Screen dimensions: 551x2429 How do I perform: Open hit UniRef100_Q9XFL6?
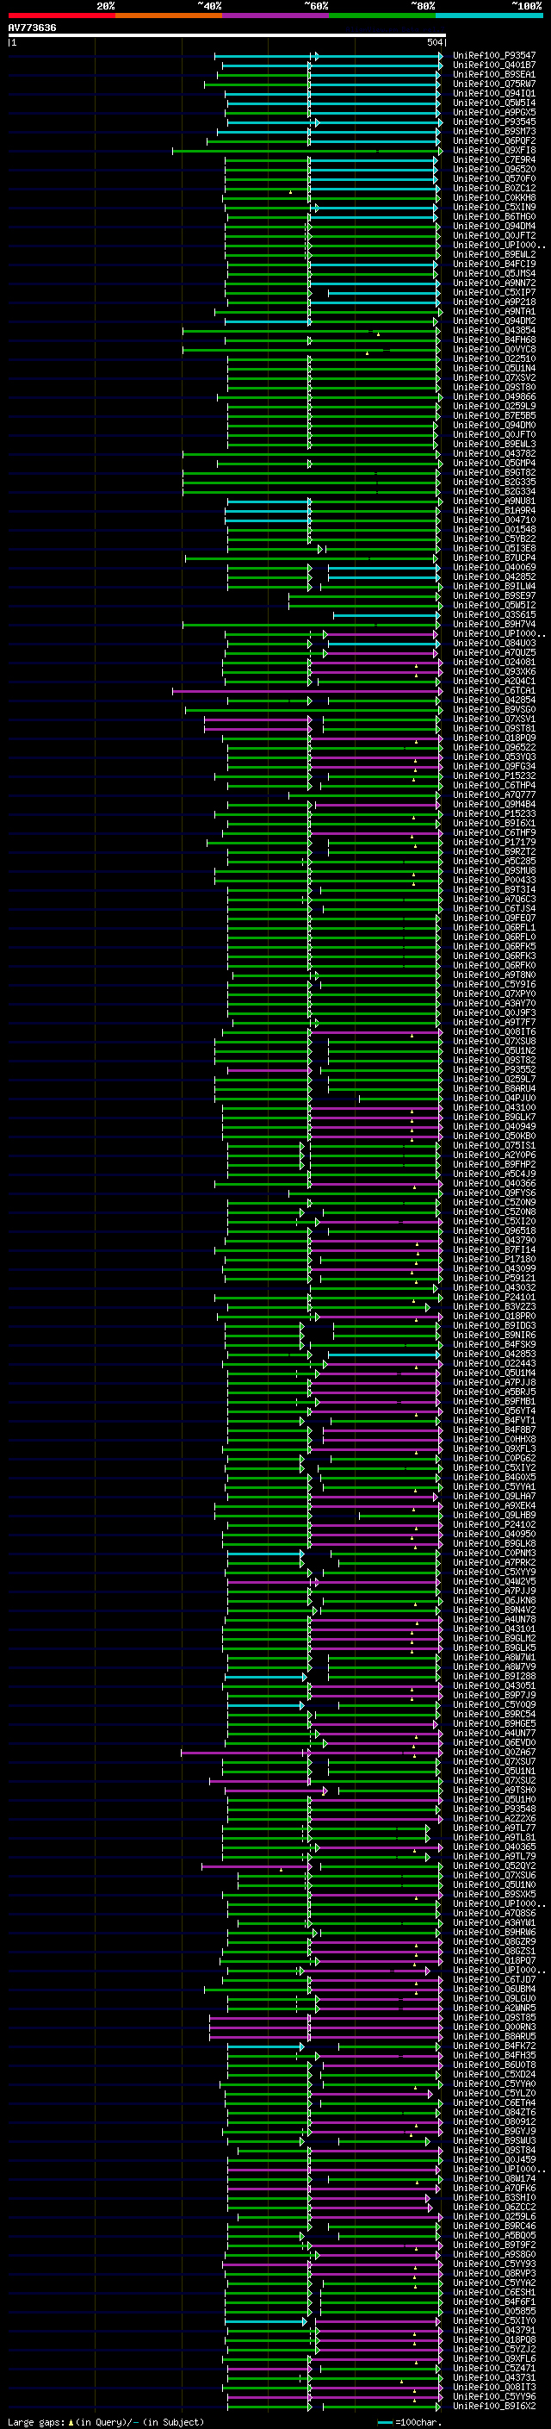(494, 2359)
